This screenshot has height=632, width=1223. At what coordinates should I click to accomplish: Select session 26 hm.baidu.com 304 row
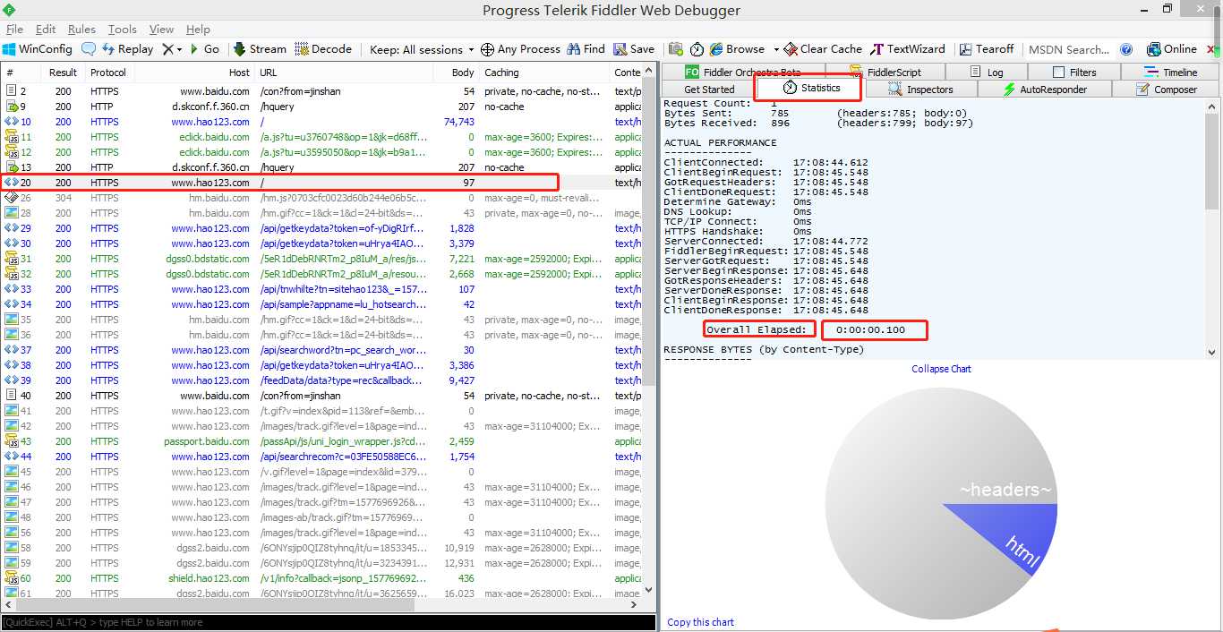[x=322, y=198]
